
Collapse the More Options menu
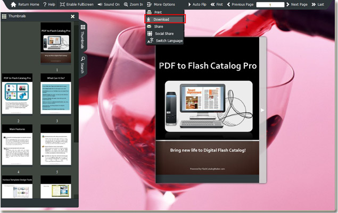click(x=161, y=5)
